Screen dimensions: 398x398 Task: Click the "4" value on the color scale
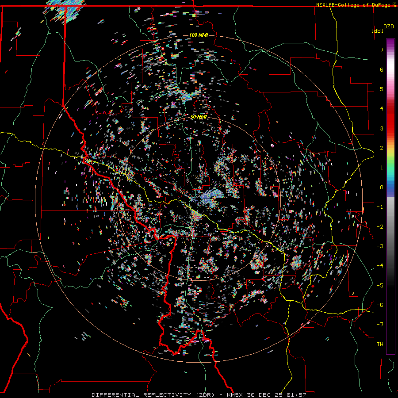(x=382, y=109)
